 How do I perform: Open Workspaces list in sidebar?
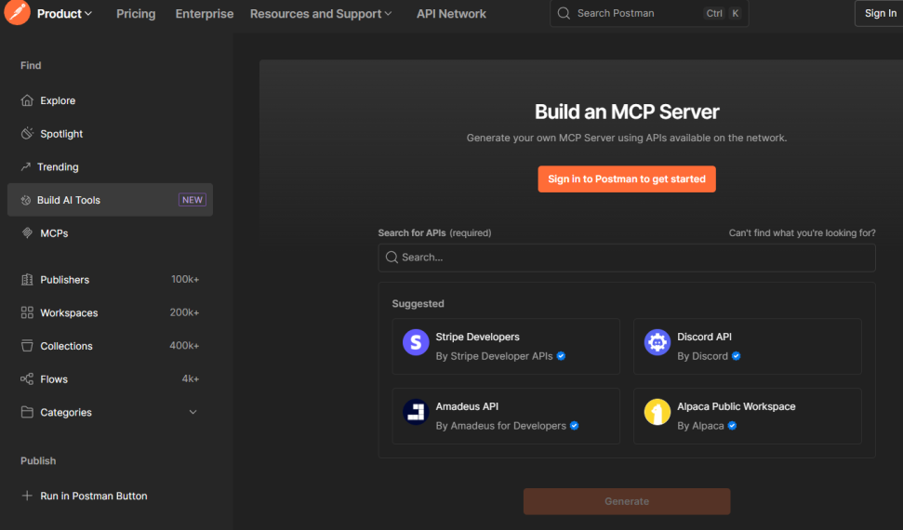(x=110, y=312)
